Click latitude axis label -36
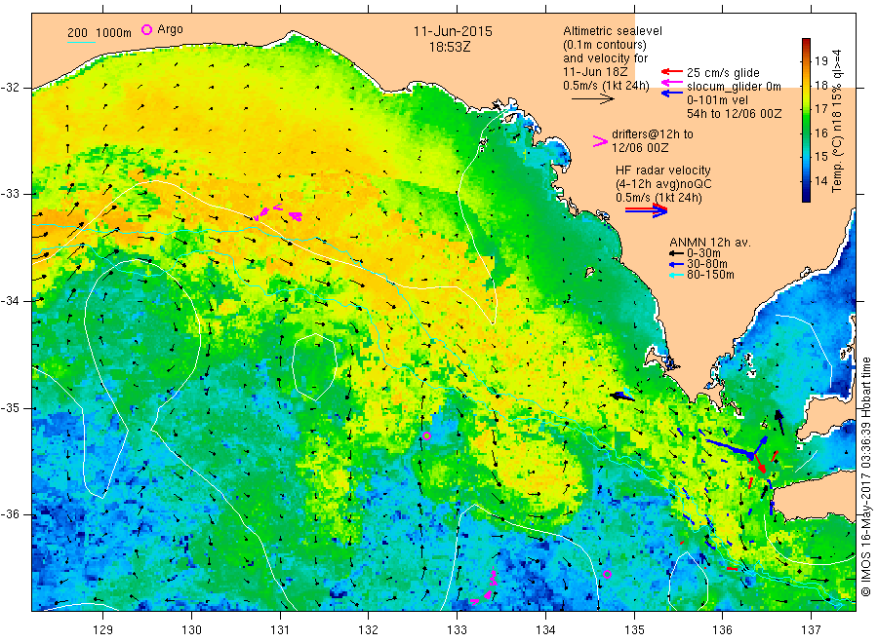 tap(10, 514)
